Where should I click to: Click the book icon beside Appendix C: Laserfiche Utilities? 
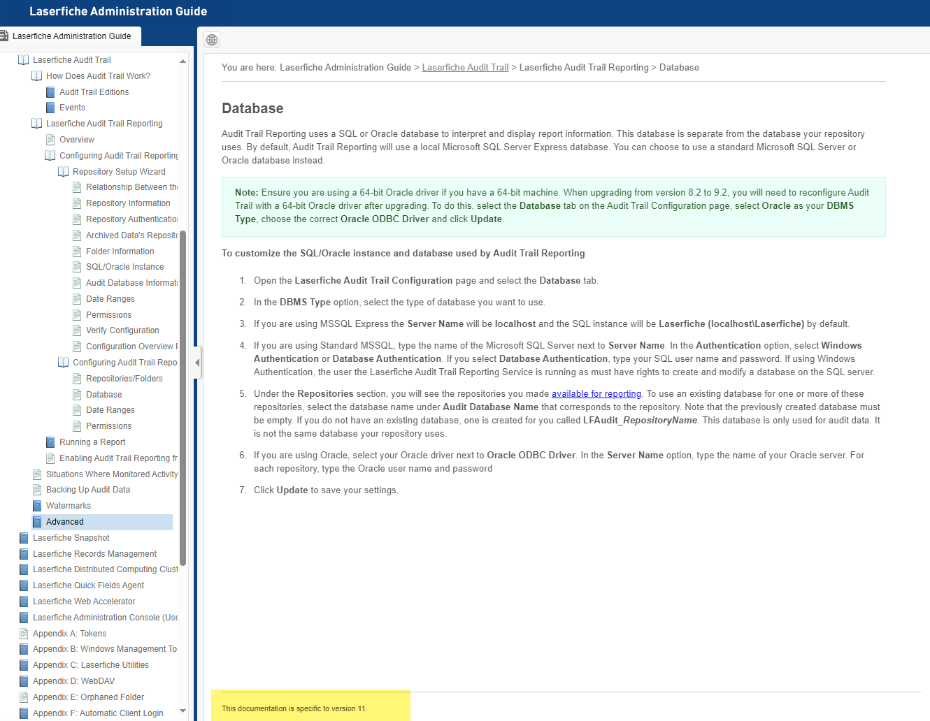click(24, 665)
